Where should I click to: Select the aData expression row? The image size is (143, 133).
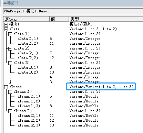pos(14,29)
